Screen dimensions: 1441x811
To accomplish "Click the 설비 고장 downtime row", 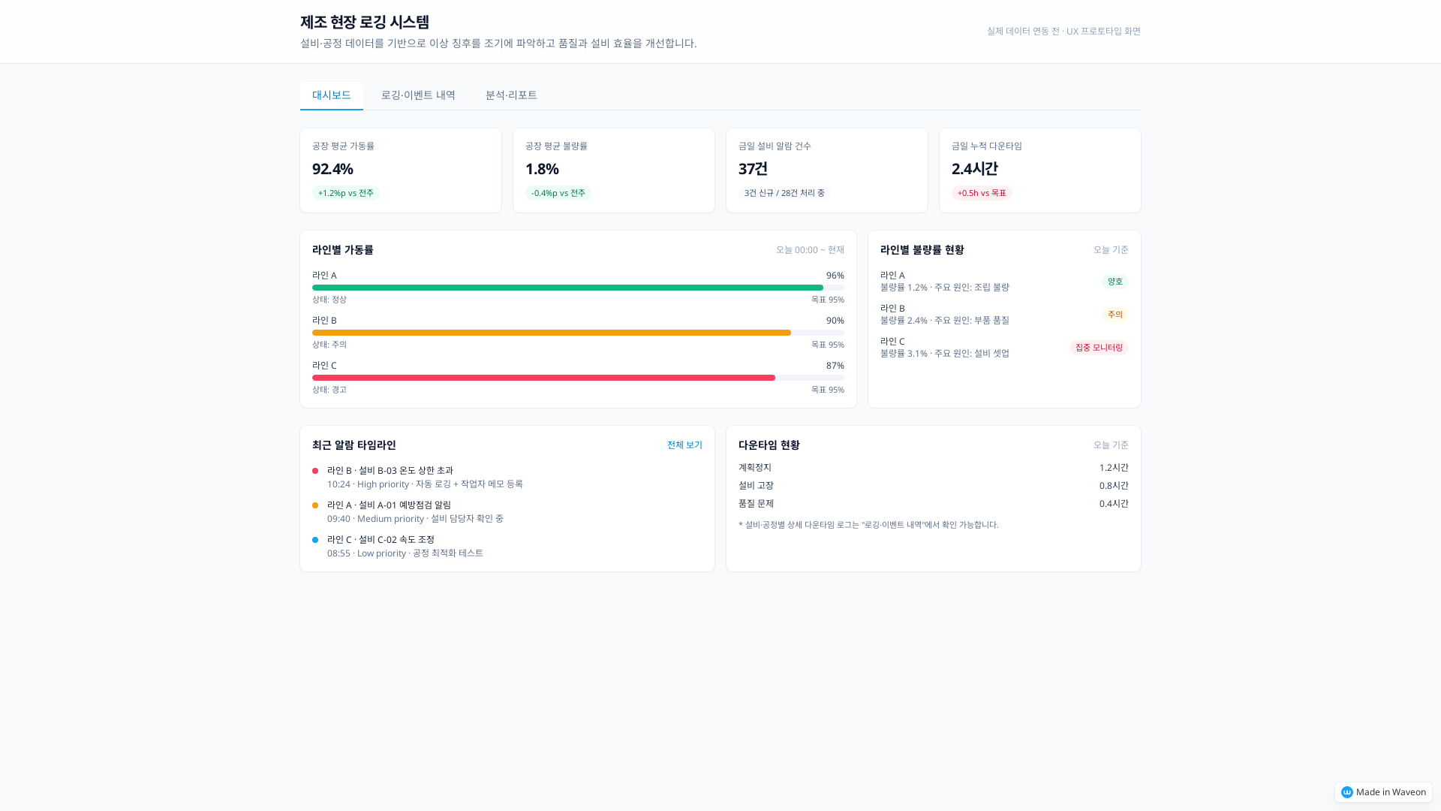I will pyautogui.click(x=933, y=486).
